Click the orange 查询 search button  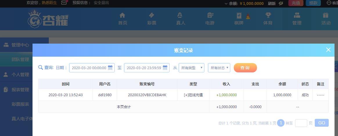[245, 68]
